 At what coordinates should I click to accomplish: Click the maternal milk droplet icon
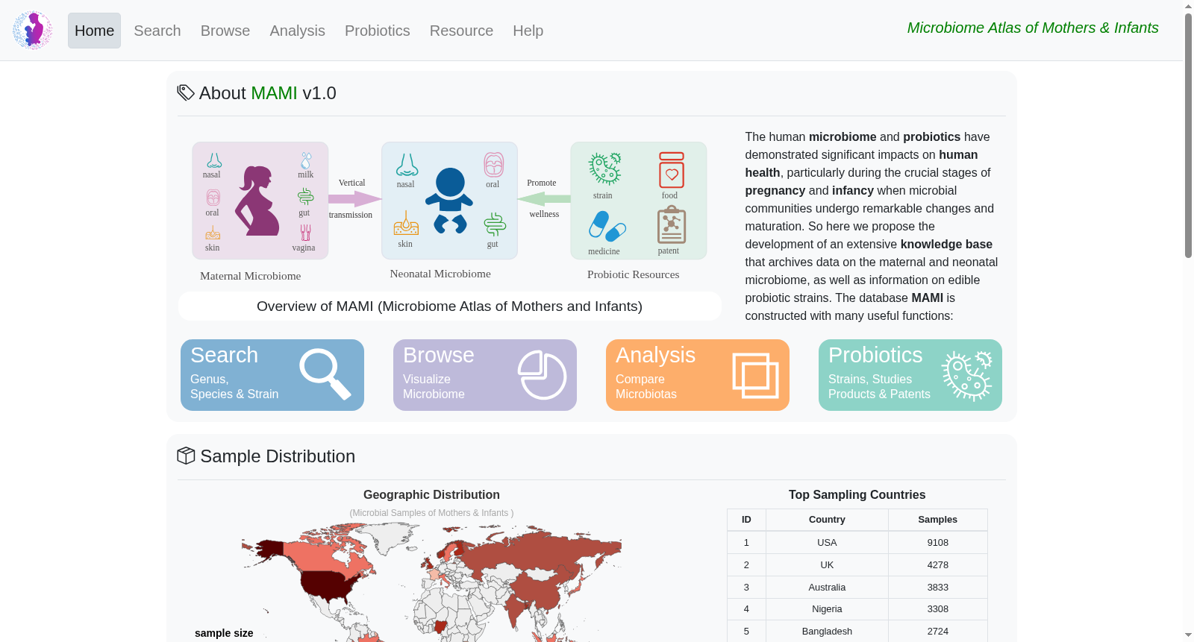click(x=306, y=161)
